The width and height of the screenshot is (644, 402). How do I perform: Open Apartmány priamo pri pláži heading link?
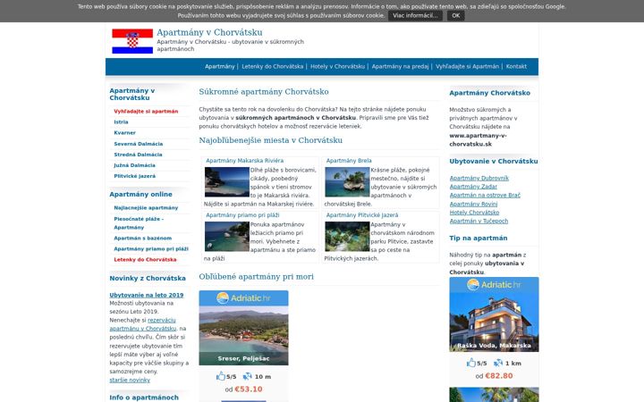pos(242,215)
